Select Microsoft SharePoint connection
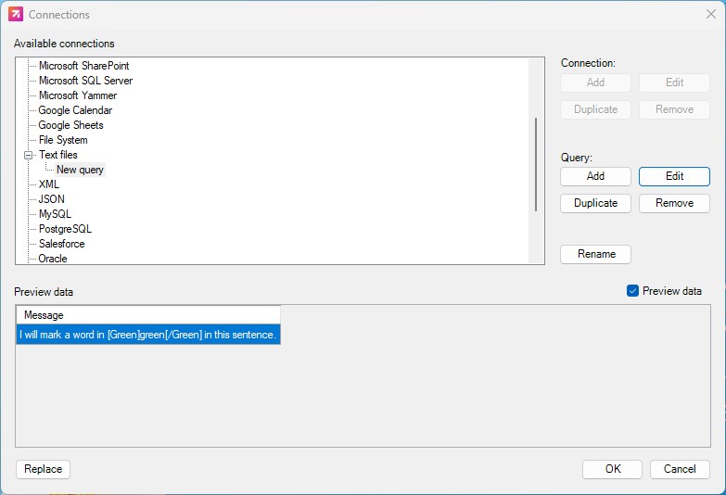The height and width of the screenshot is (495, 726). pos(83,66)
